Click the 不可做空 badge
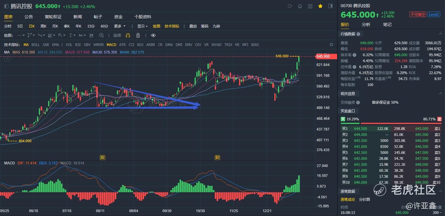The width and height of the screenshot is (445, 216). point(418,14)
